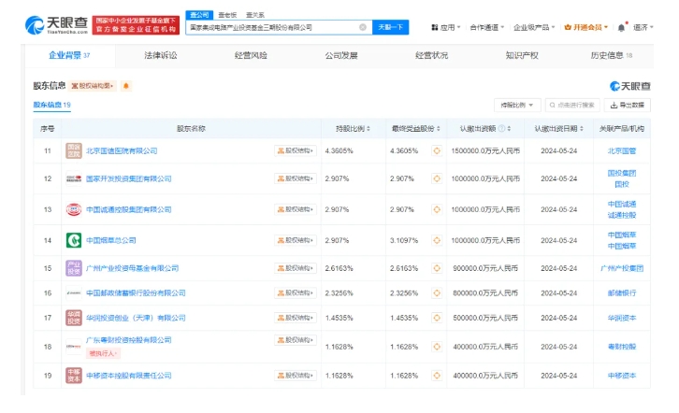Open the 法律诉讼 tab
679x413 pixels.
tap(161, 55)
